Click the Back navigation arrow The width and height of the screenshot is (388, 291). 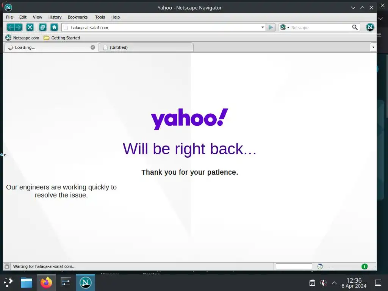(x=11, y=27)
